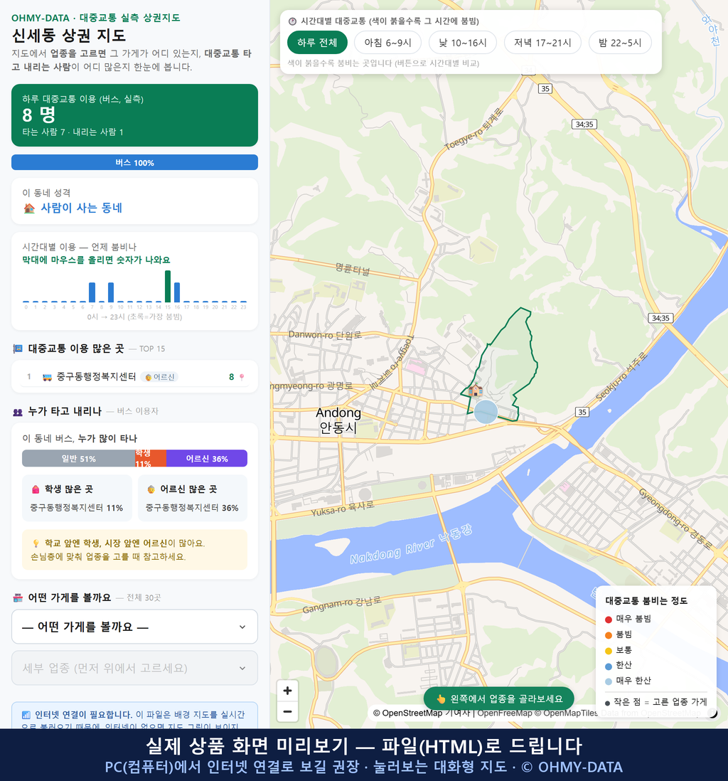Click the shop icon beside 어떤 가게를 볼까요 heading
The height and width of the screenshot is (781, 728).
[18, 597]
